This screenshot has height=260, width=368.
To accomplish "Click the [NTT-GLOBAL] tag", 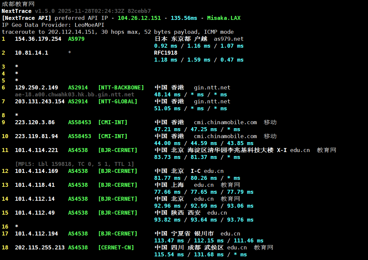I will coord(118,102).
